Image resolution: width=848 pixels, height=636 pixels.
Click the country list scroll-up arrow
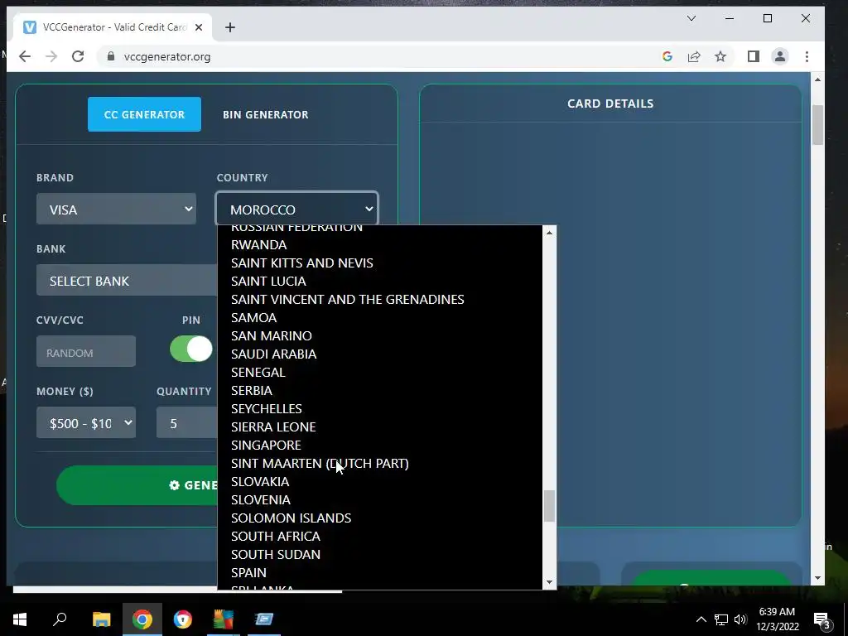pyautogui.click(x=550, y=233)
